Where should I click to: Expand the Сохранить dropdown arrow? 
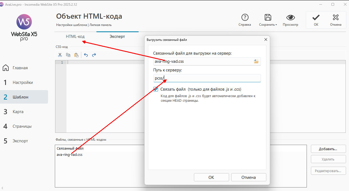[276, 25]
